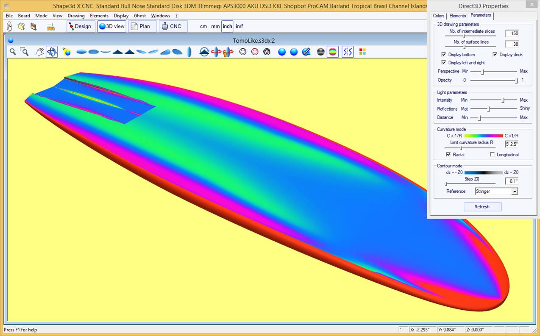
Task: Click the symmetry S|S icon
Action: (348, 52)
